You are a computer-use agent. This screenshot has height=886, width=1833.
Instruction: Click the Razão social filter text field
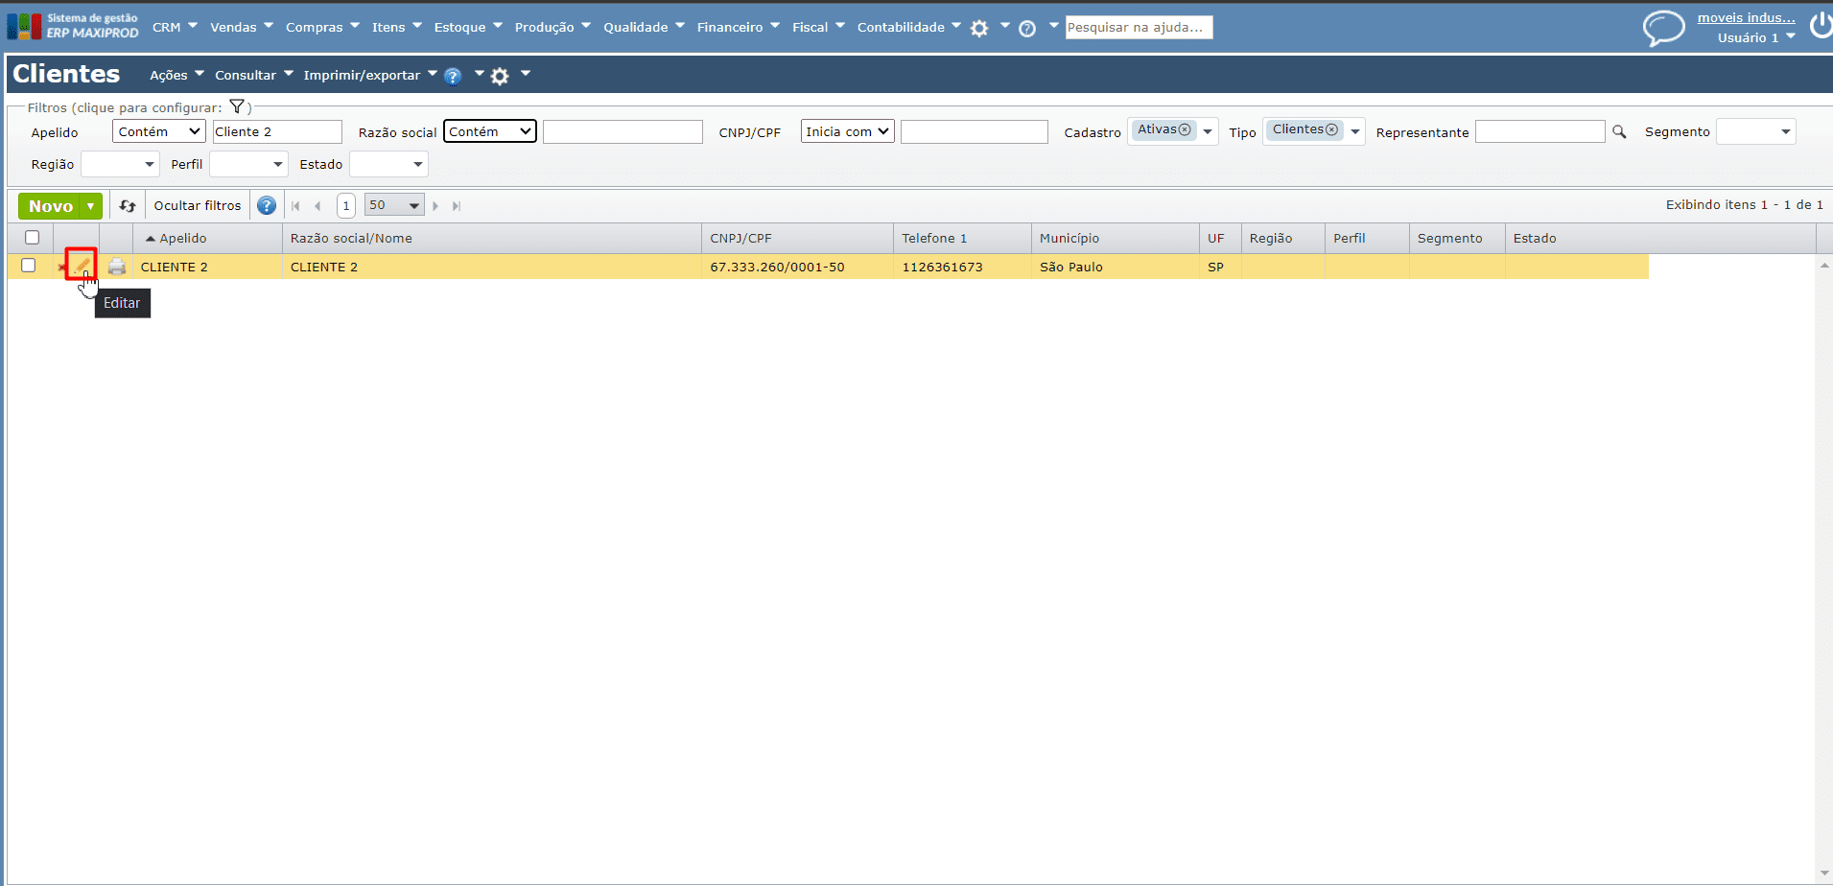(623, 131)
